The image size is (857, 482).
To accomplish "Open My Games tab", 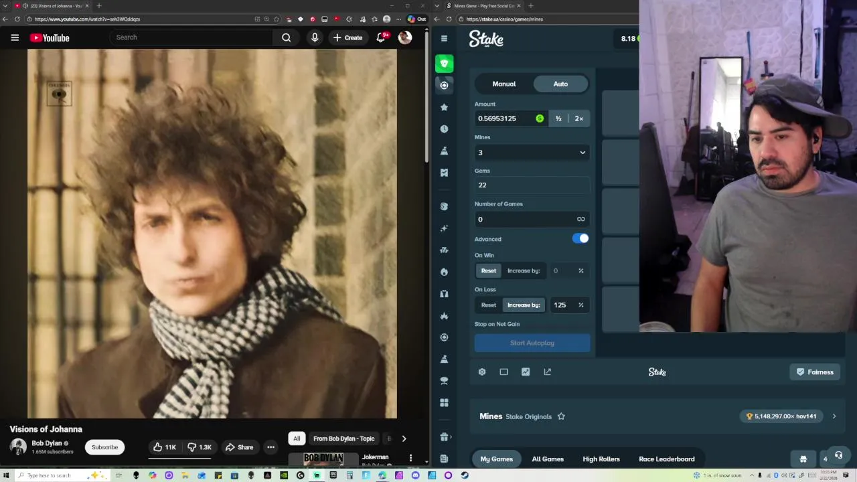I will [x=496, y=459].
